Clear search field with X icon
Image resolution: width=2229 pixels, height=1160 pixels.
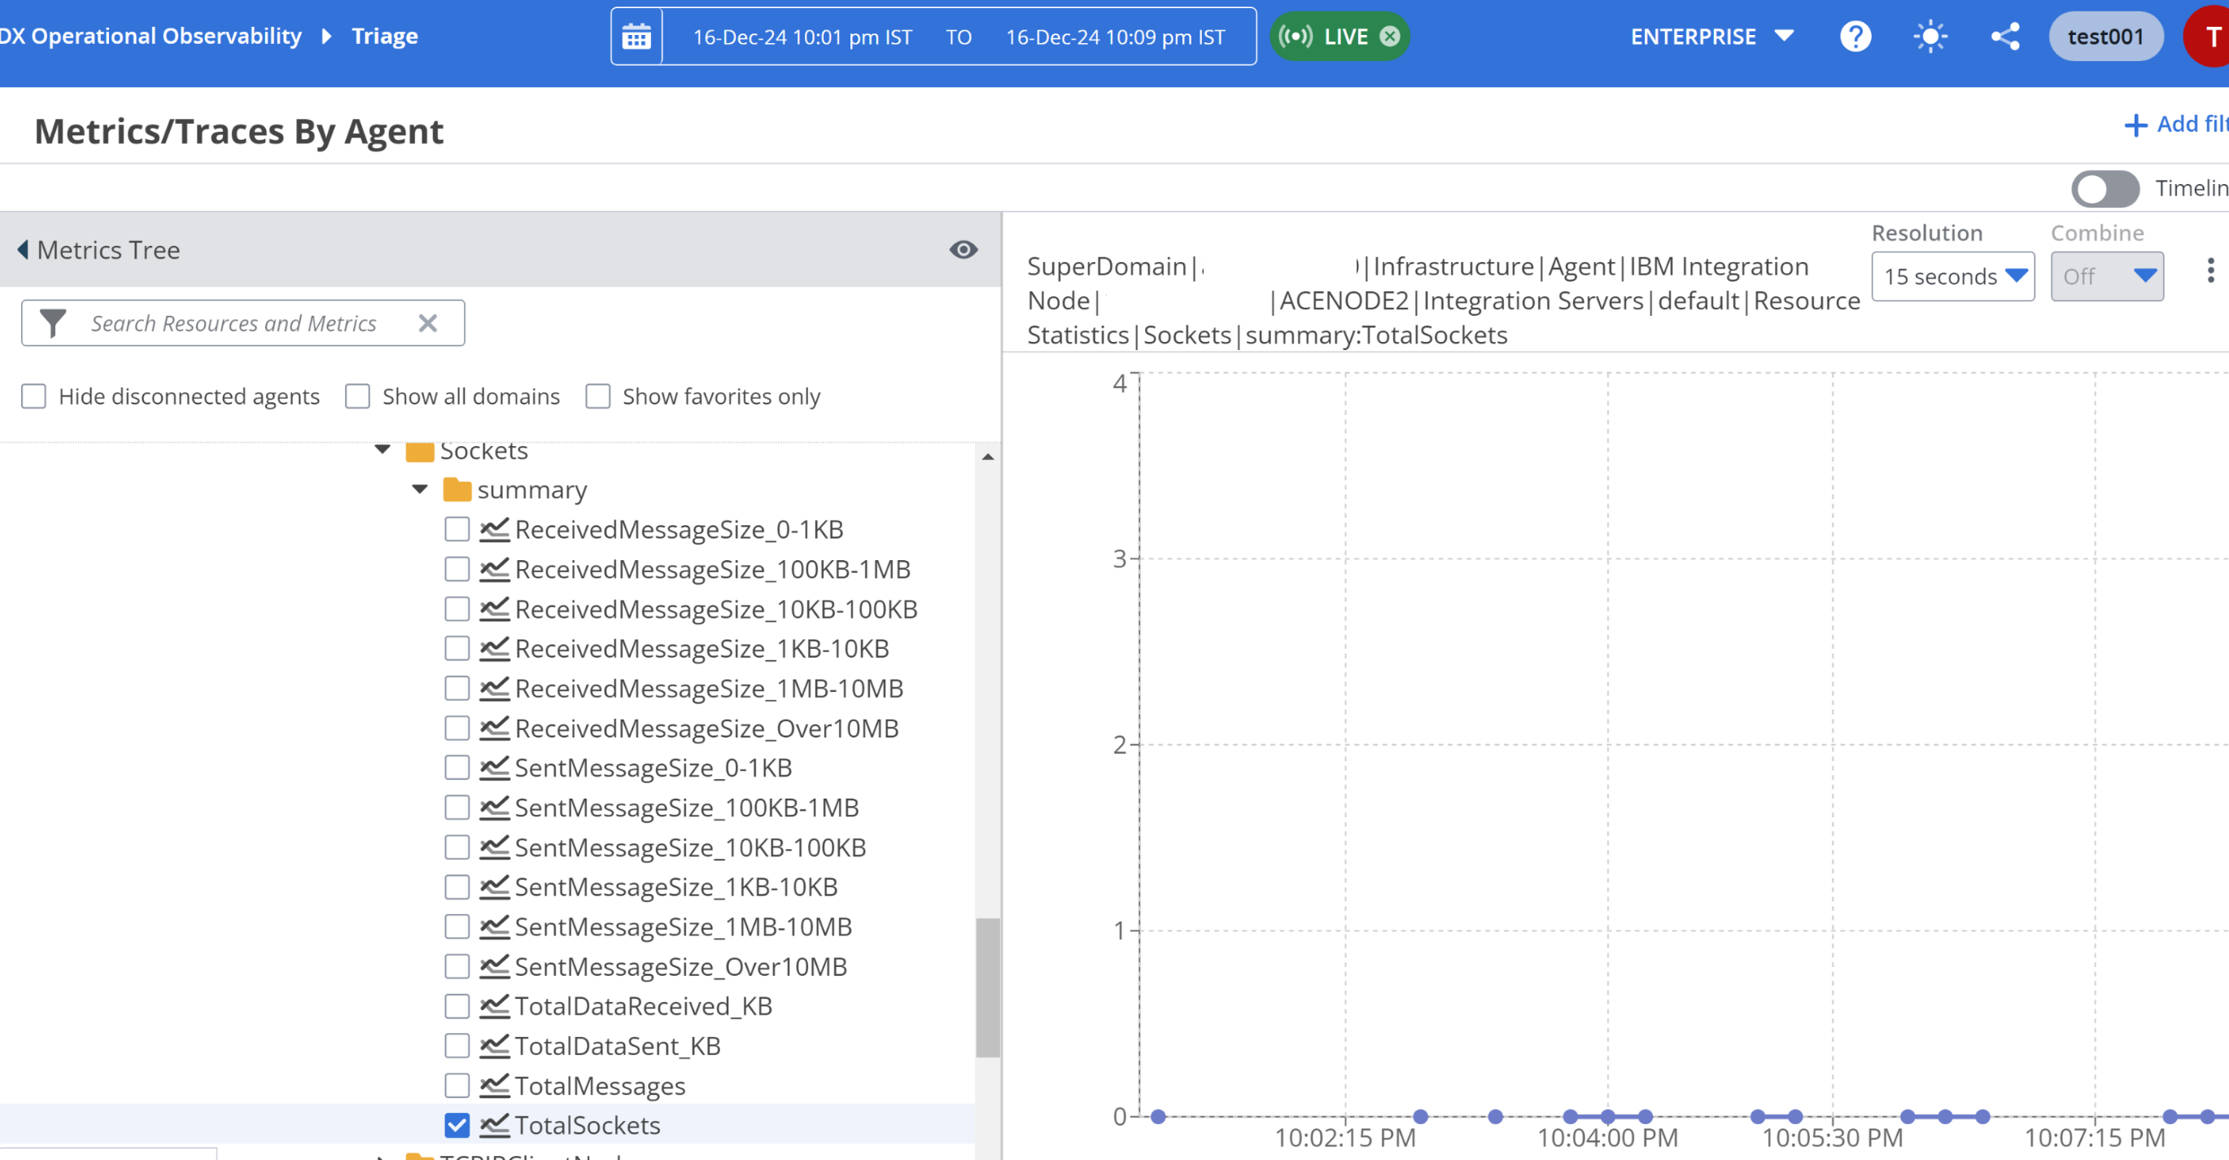427,323
